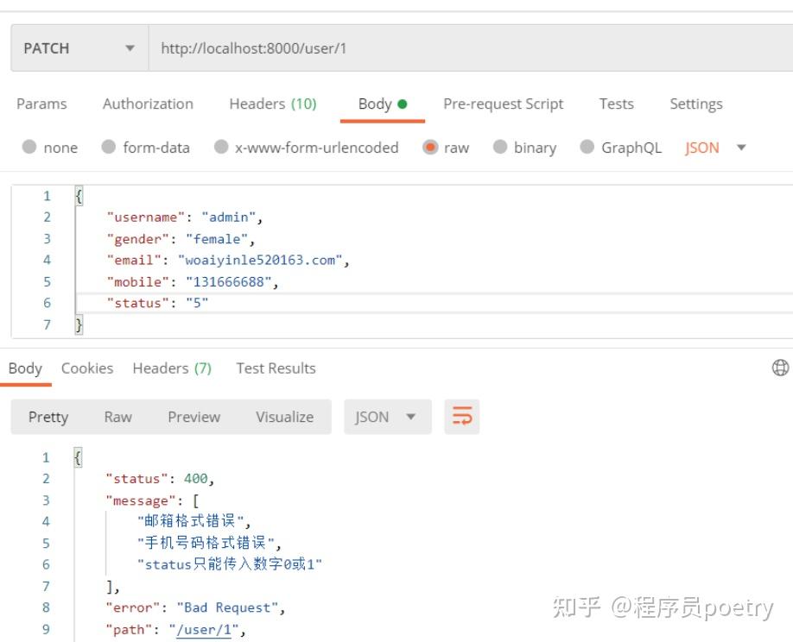Click the globe network information icon
793x642 pixels.
tap(780, 368)
